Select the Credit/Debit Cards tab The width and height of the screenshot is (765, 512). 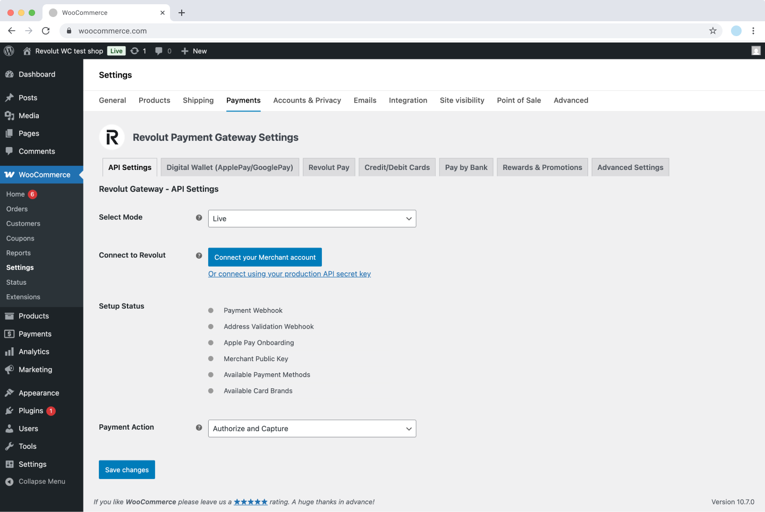pyautogui.click(x=397, y=167)
